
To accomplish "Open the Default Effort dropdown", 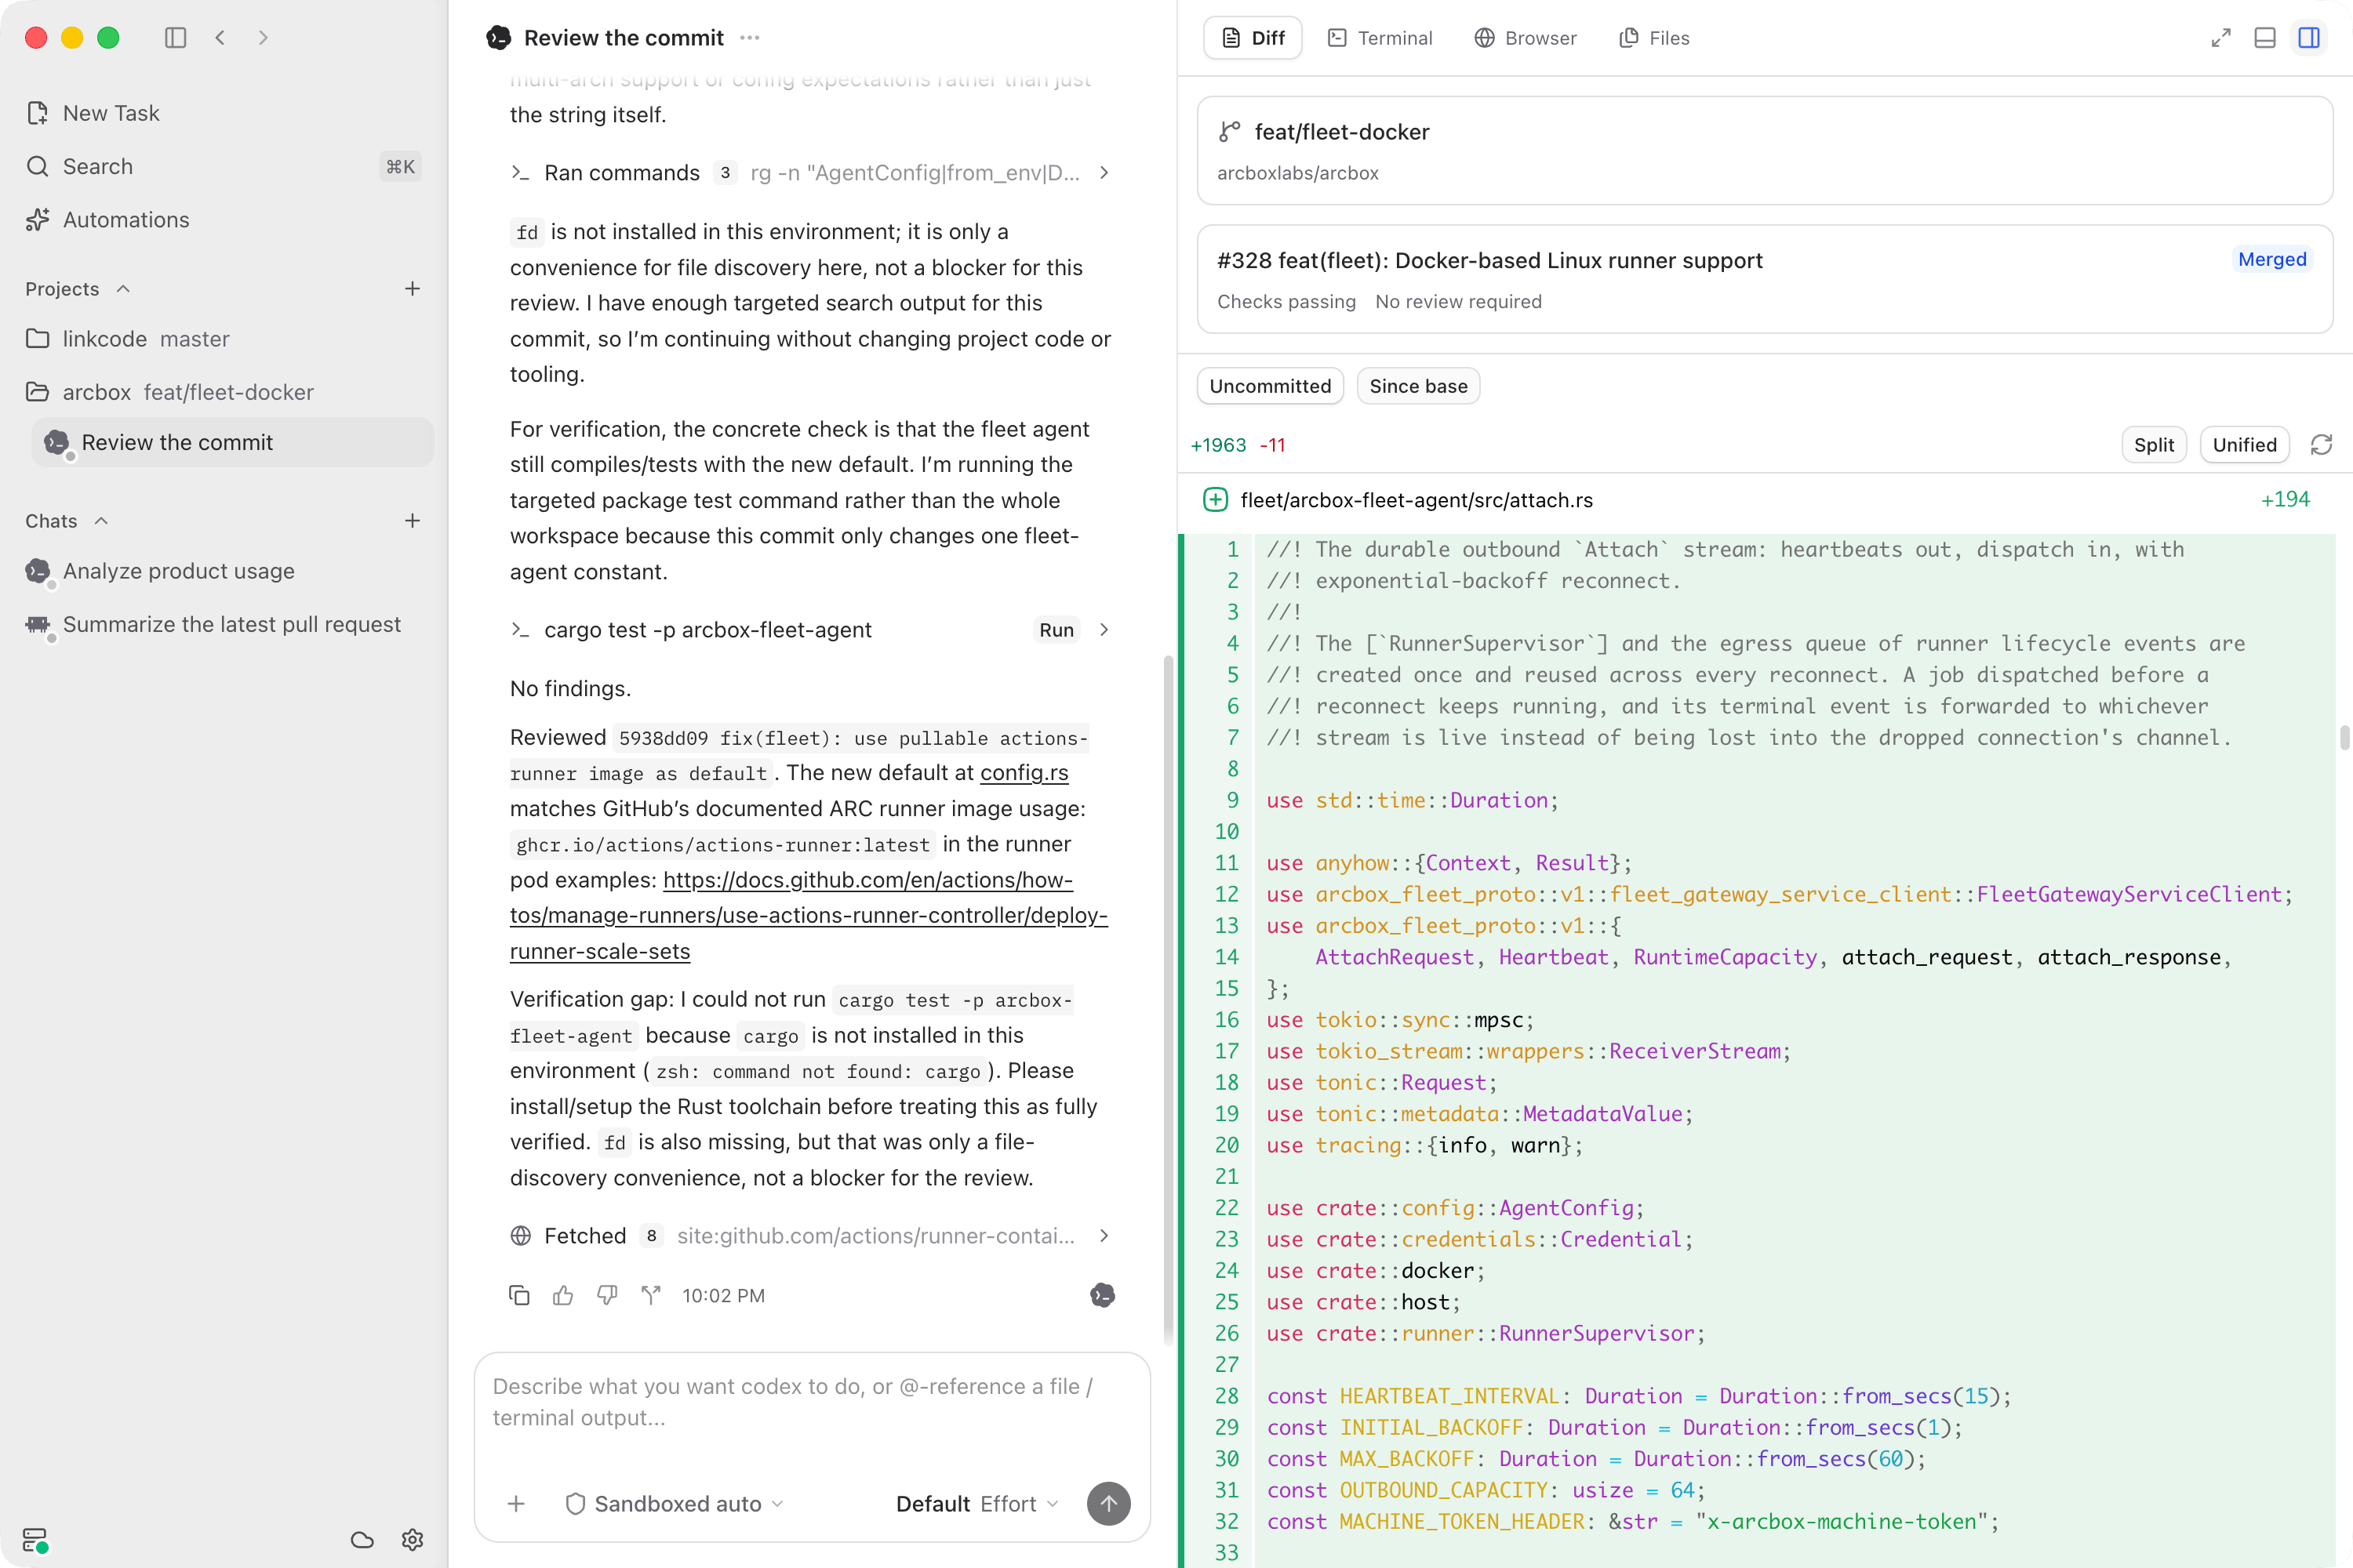I will point(976,1504).
